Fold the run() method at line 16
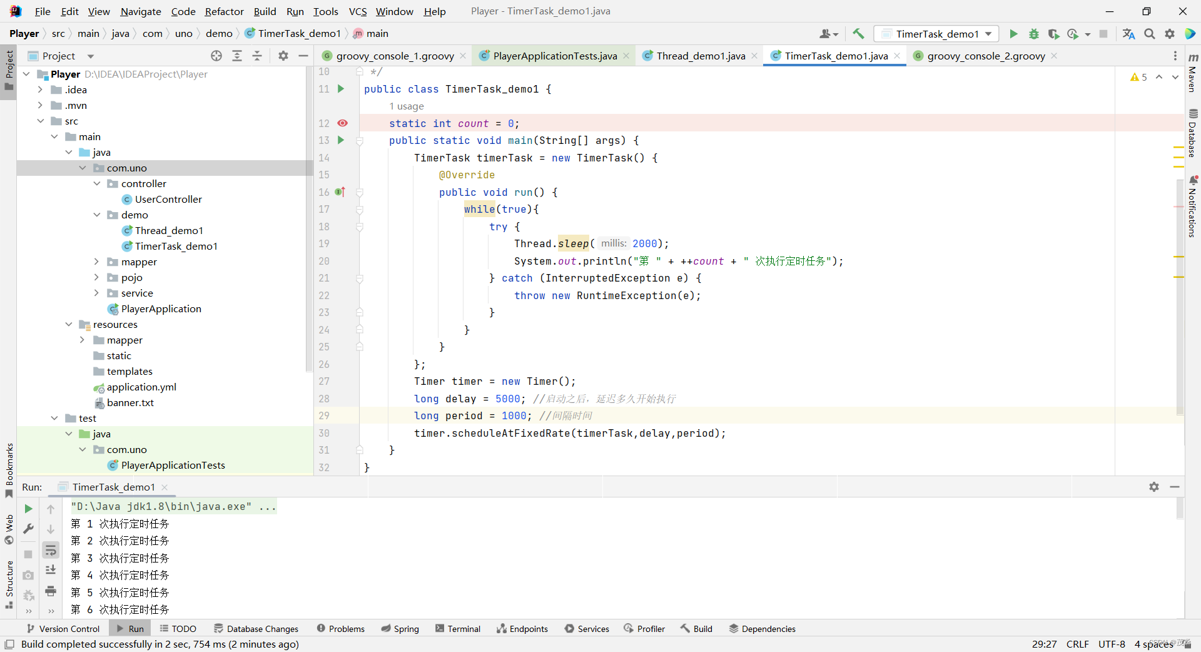Screen dimensions: 1201x652 coord(360,192)
